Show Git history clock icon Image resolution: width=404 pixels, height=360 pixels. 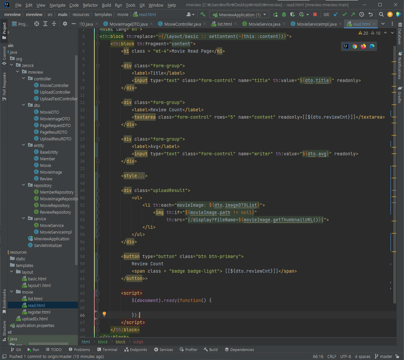pos(362,15)
